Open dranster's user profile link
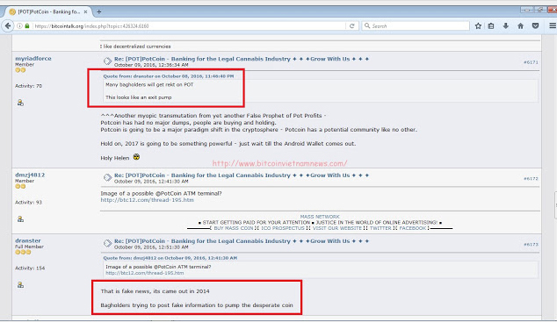The image size is (557, 322). tap(28, 240)
